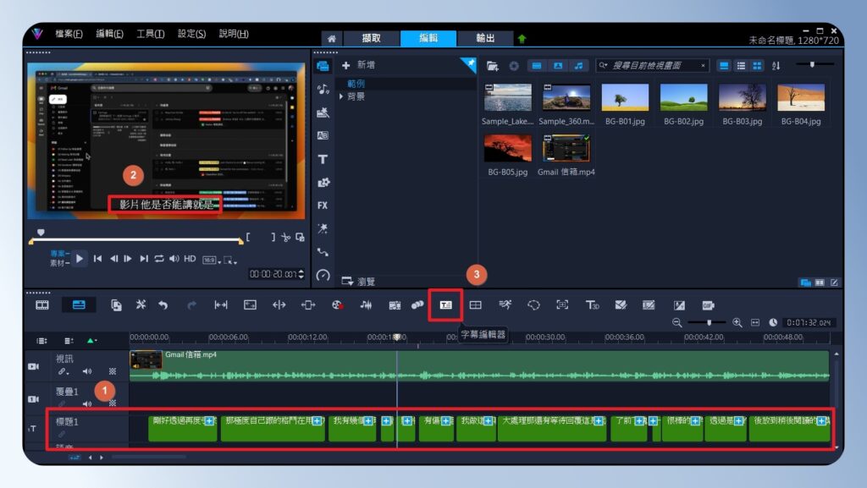
Task: Expand the 背景 folder in library tree
Action: [x=341, y=96]
